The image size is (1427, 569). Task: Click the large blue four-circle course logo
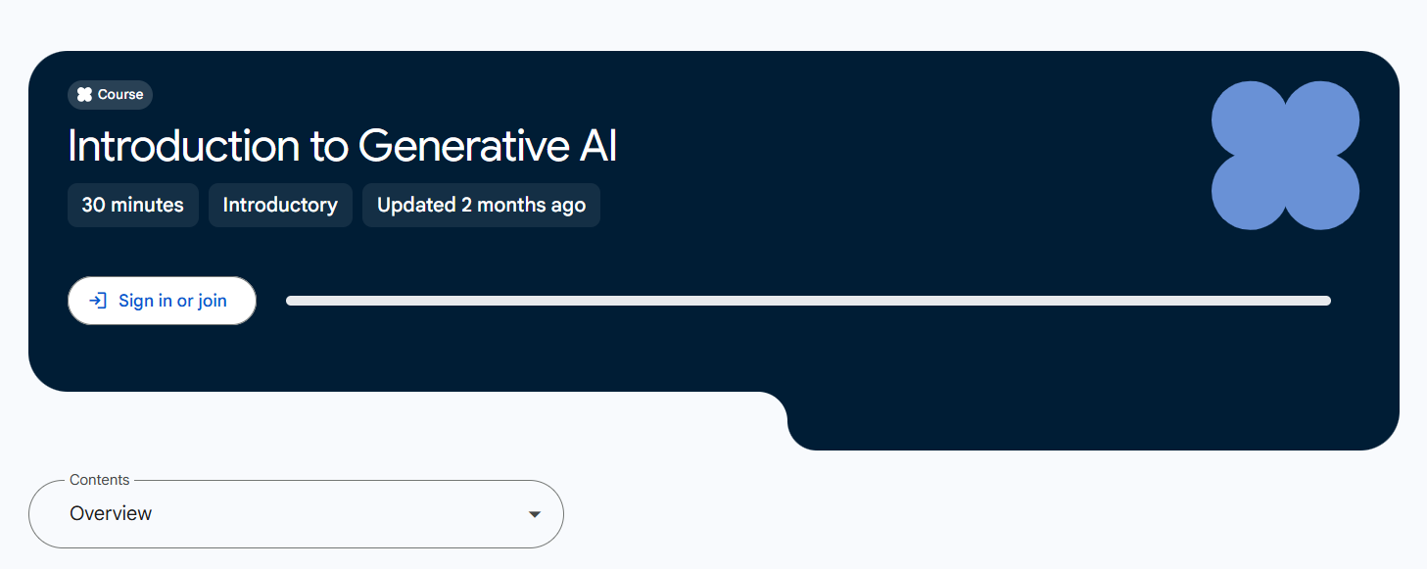click(x=1285, y=156)
